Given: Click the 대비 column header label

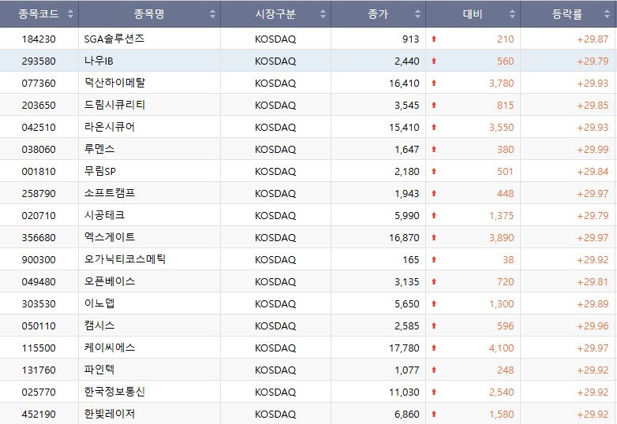Looking at the screenshot, I should coord(473,14).
